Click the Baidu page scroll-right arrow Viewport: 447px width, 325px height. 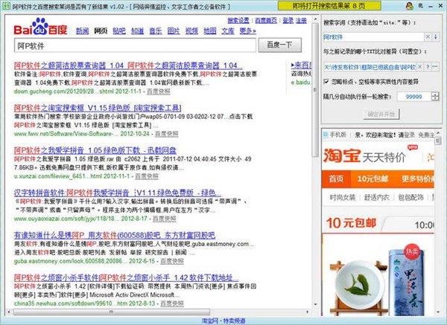point(307,312)
